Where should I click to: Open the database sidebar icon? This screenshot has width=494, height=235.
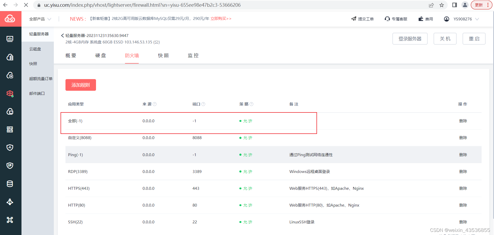coord(10,184)
